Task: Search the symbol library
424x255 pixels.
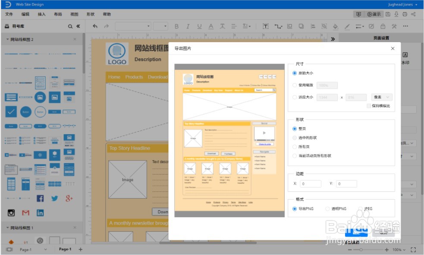Action: [x=70, y=26]
